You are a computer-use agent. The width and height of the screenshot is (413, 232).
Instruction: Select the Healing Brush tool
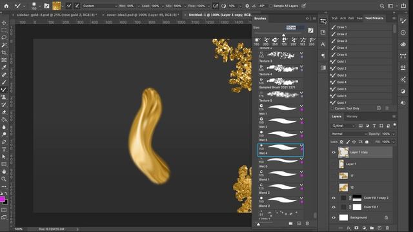pos(4,75)
